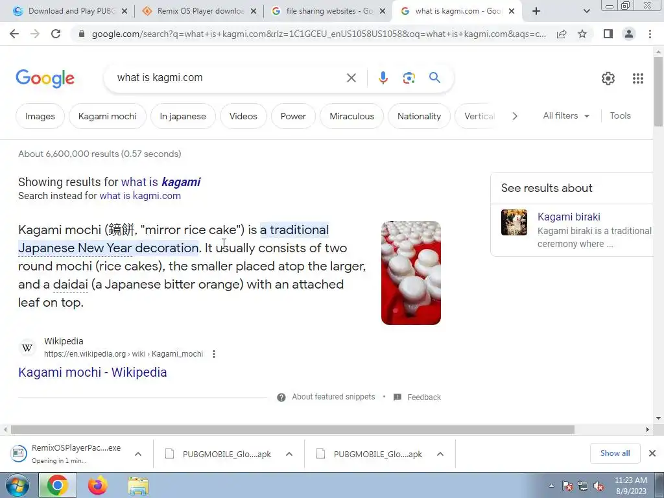The width and height of the screenshot is (664, 498).
Task: Open Google settings gear
Action: [x=608, y=78]
